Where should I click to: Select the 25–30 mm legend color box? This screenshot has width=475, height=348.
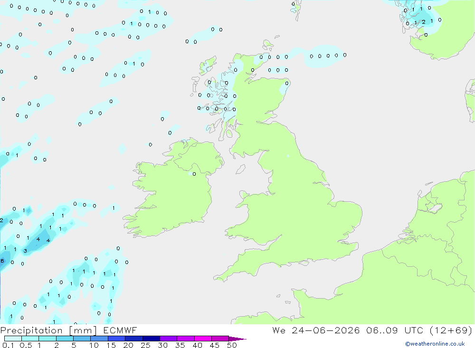151,339
